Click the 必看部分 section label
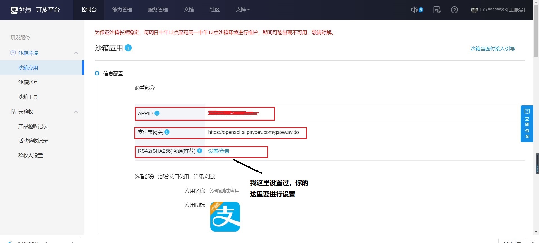539x243 pixels. tap(145, 88)
